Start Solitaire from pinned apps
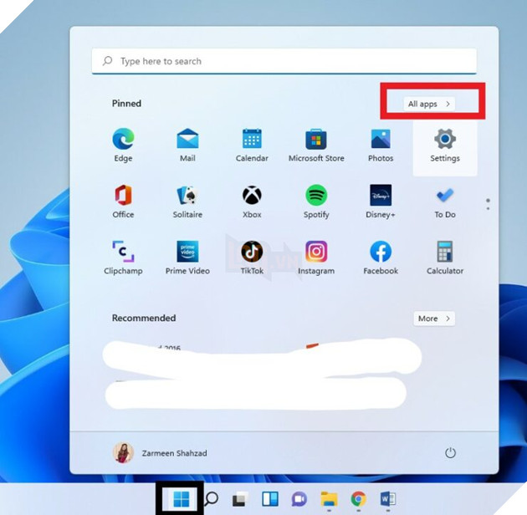The image size is (527, 515). click(187, 201)
